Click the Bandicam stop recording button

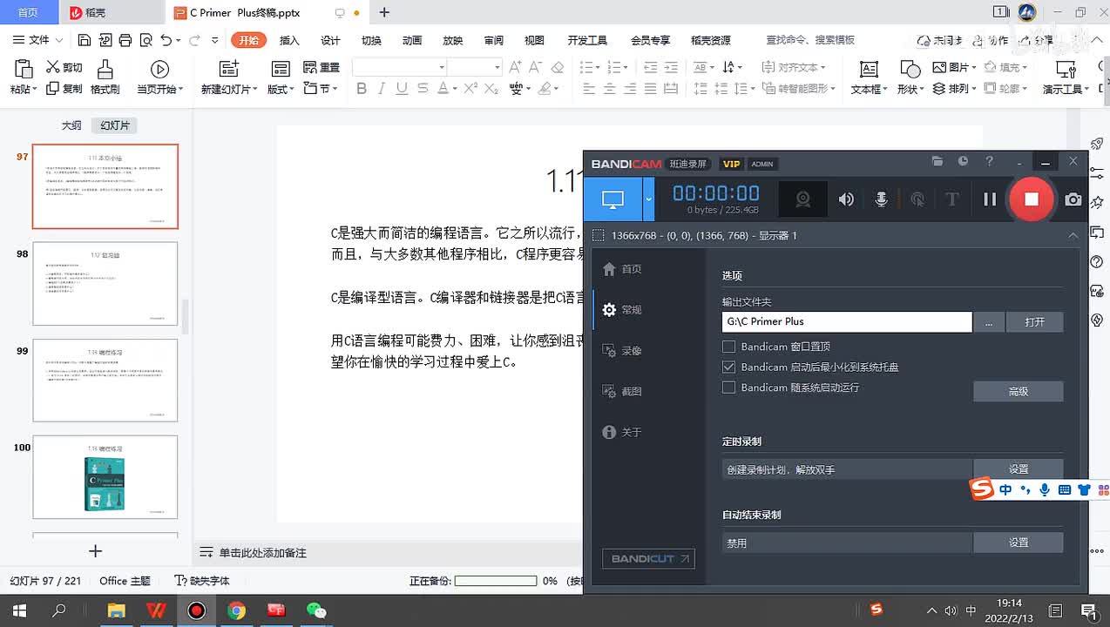point(1031,199)
